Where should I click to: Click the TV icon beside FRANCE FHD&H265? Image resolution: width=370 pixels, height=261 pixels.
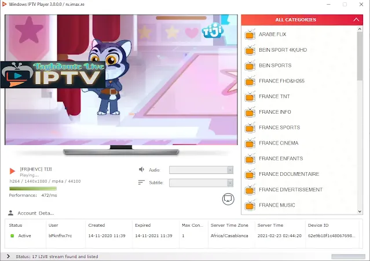pos(250,81)
